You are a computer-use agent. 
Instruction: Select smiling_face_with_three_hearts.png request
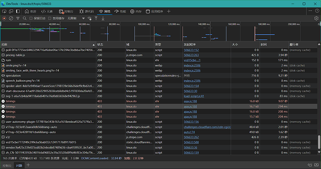coord(159,70)
